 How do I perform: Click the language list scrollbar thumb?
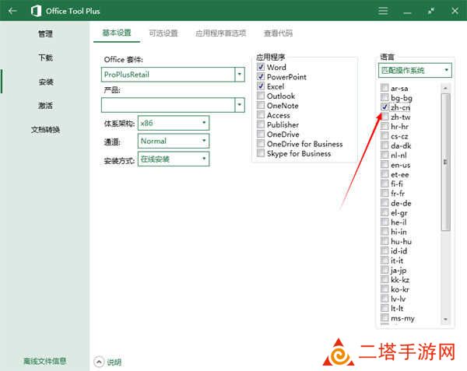pos(445,162)
